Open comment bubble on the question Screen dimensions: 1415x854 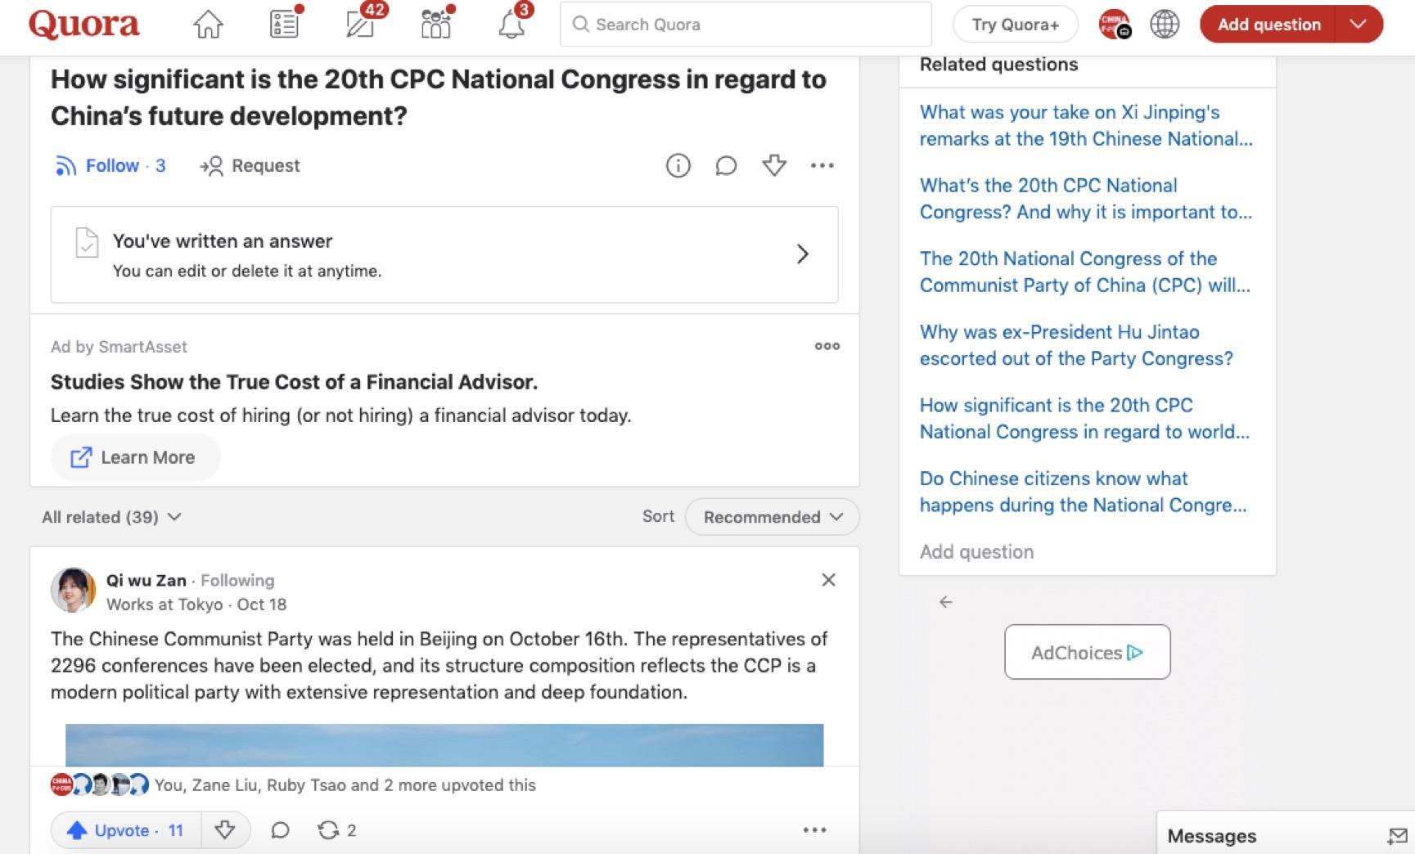726,166
